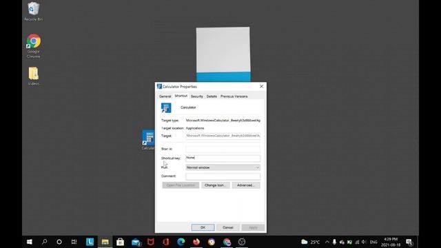Click the Target type value text
Viewport: 441px width, 248px height.
coord(223,121)
